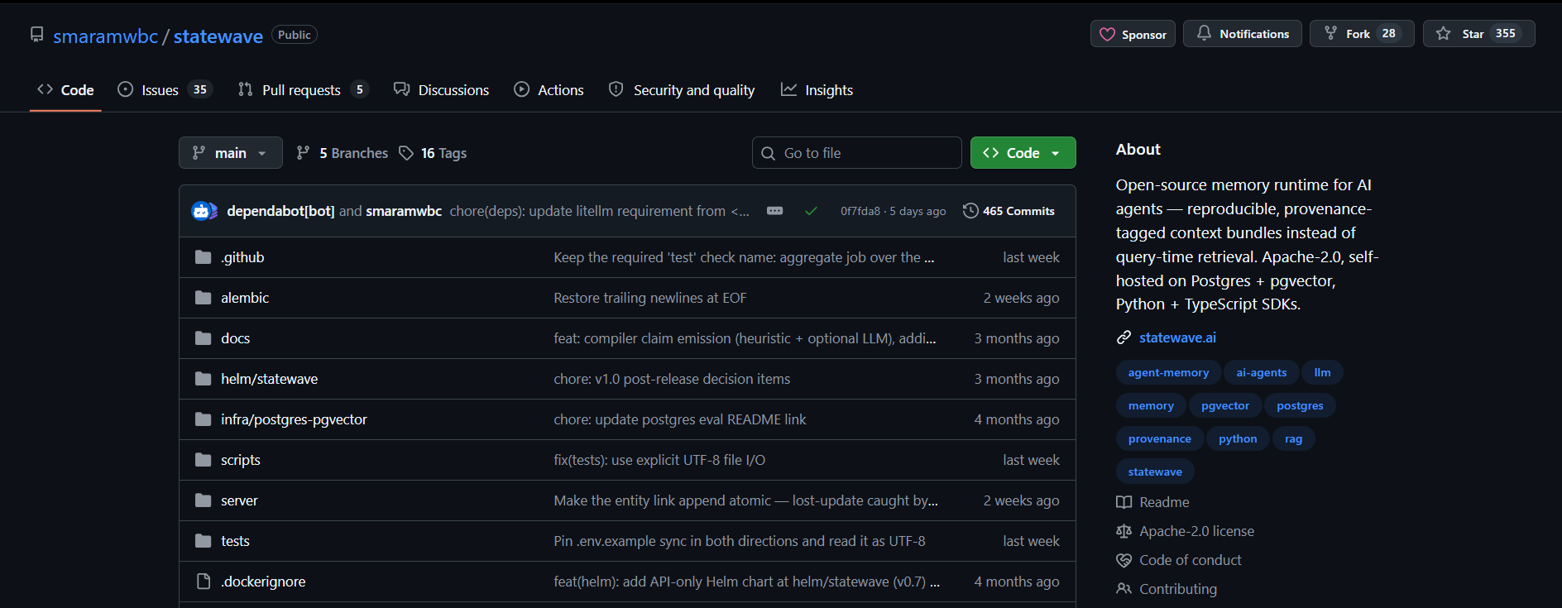
Task: Open the Code of conduct link
Action: click(1179, 560)
